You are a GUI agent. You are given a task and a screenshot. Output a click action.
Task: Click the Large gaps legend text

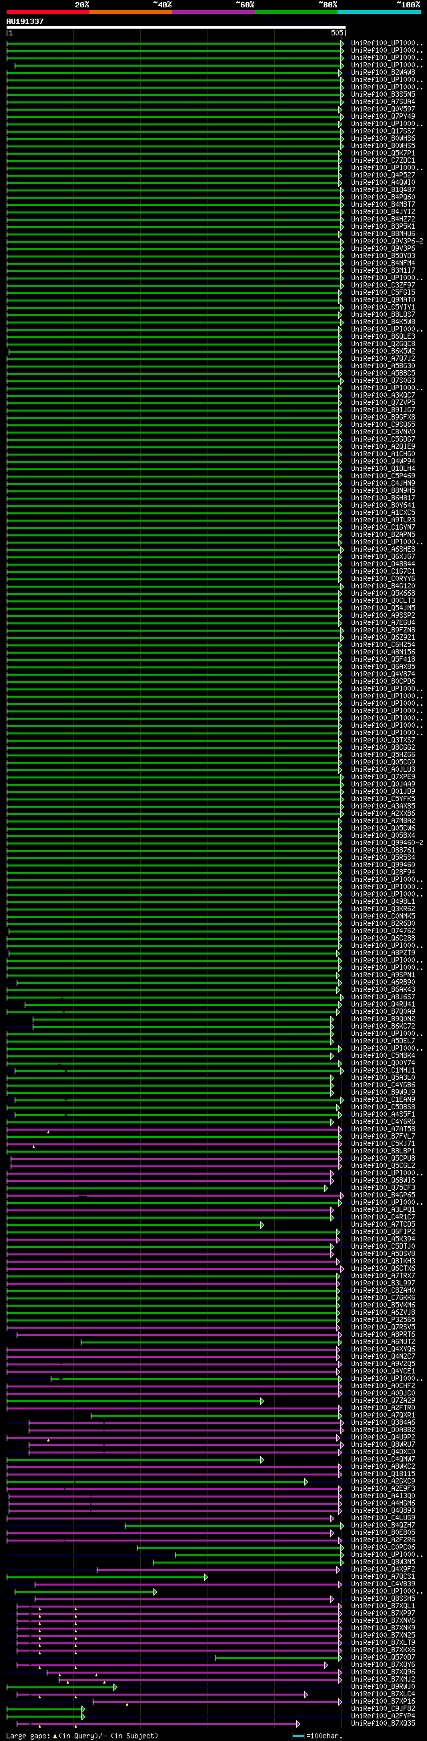(82, 1736)
